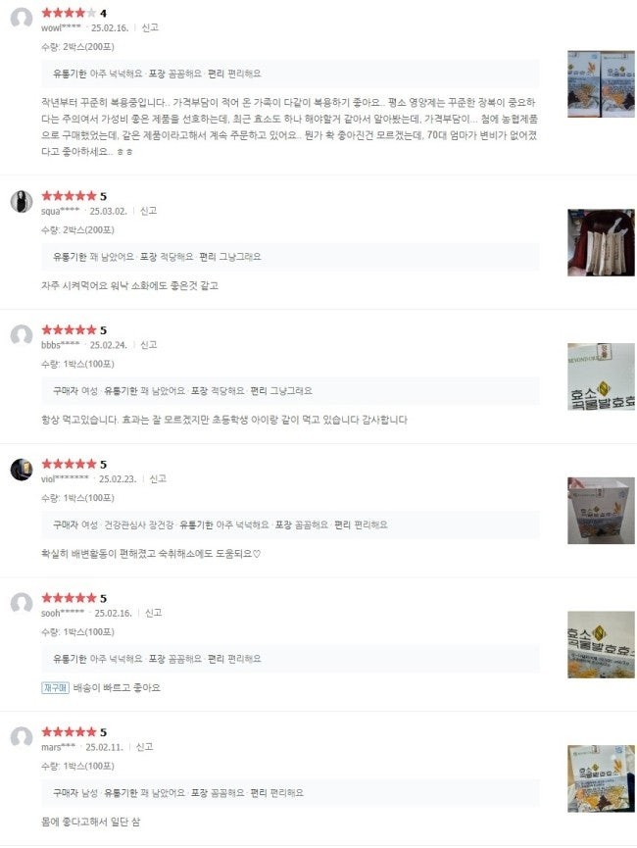Click 신고 on the mars*** review
Viewport: 637px width, 848px height.
(x=144, y=747)
